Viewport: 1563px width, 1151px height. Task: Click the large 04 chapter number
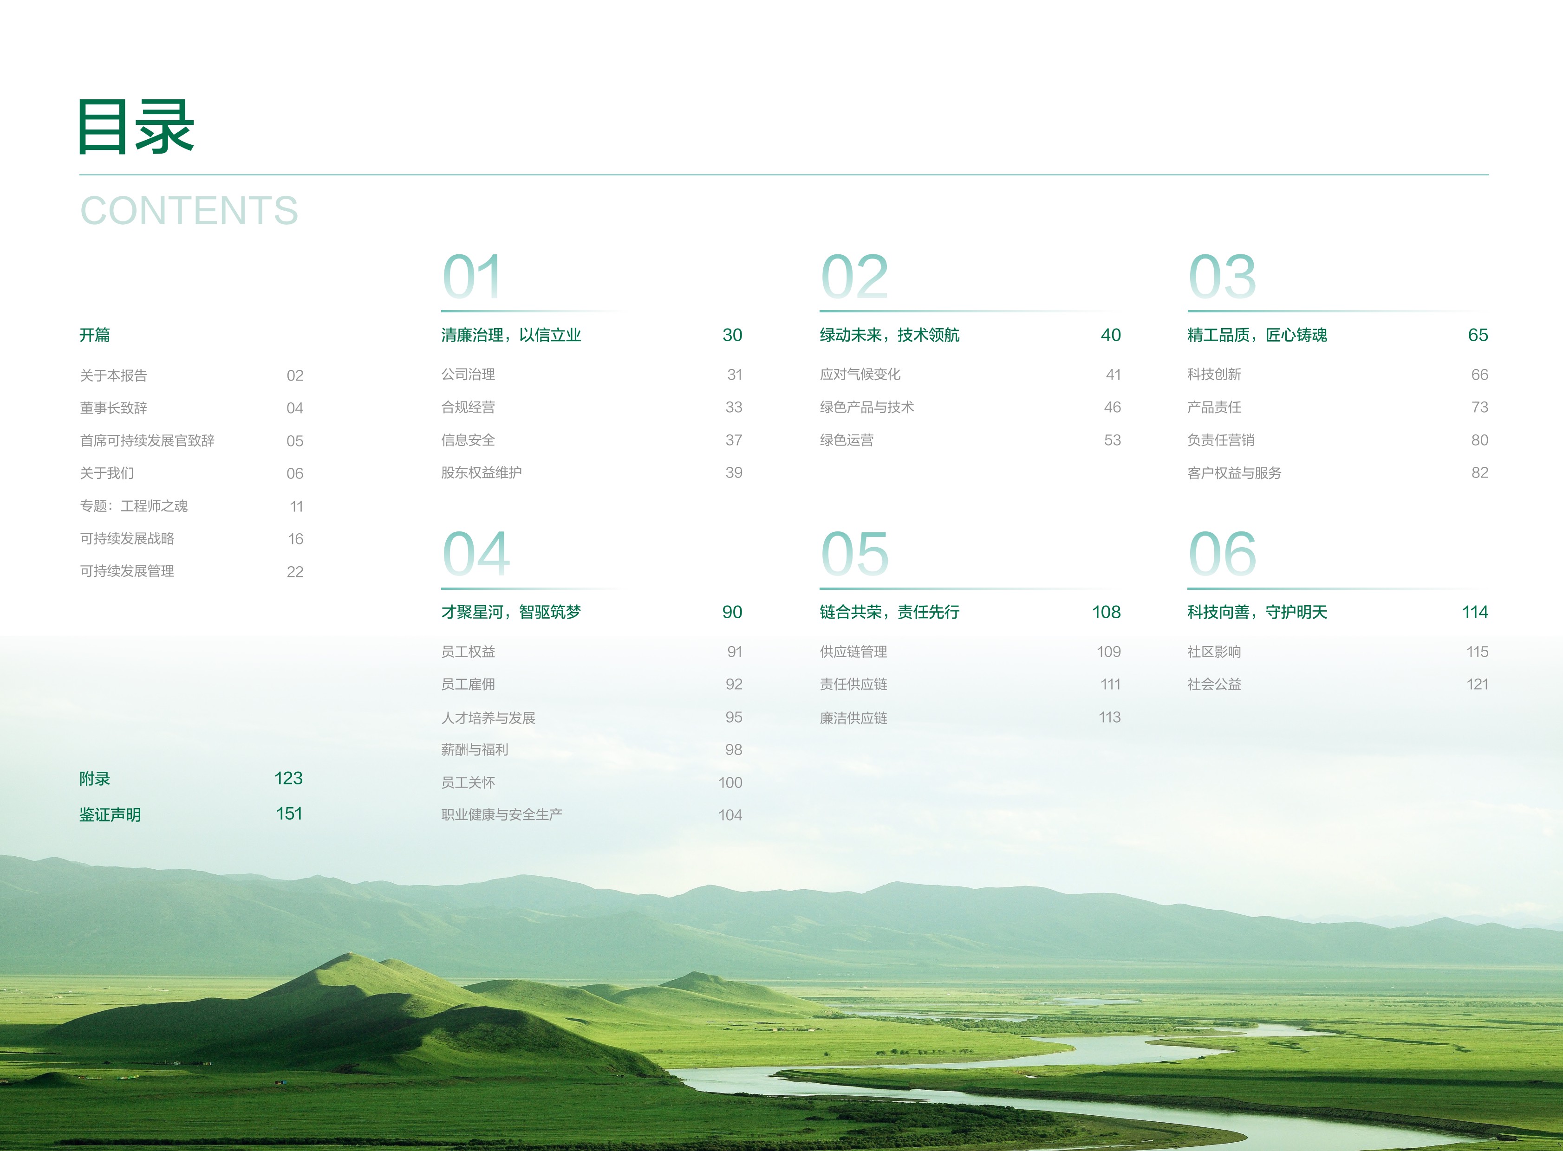[476, 554]
